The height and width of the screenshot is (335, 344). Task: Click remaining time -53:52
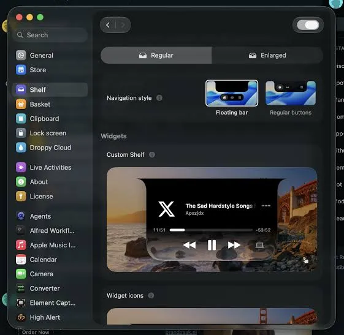point(263,230)
